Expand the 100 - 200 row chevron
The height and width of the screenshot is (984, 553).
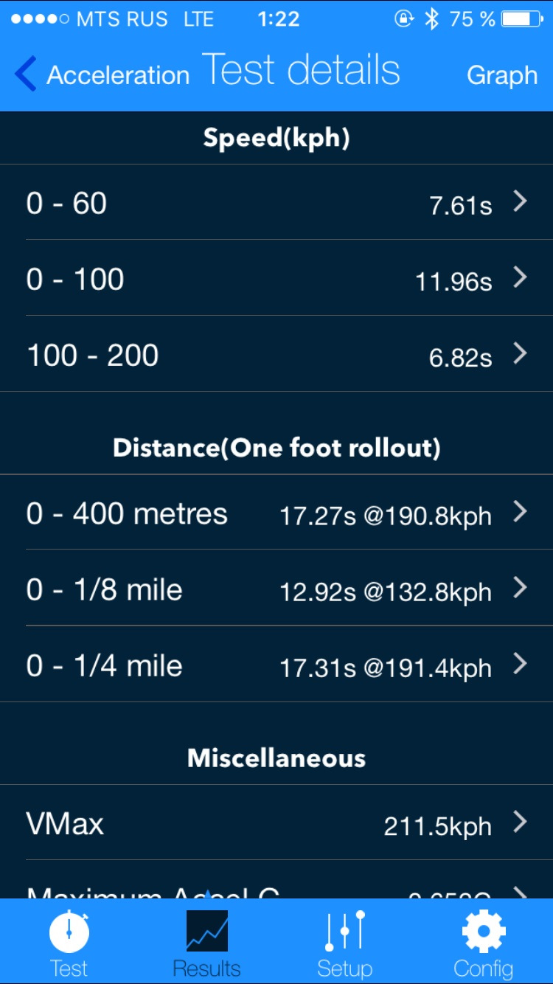click(x=521, y=353)
